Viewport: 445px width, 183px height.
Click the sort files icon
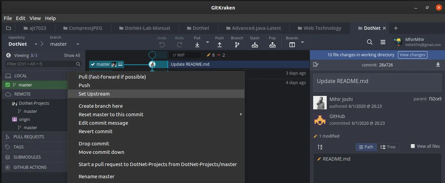click(320, 147)
